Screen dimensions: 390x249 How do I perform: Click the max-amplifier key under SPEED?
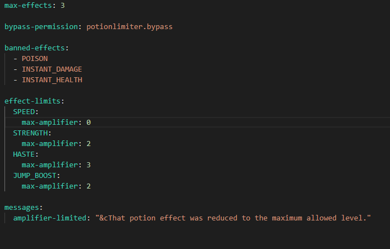click(50, 123)
